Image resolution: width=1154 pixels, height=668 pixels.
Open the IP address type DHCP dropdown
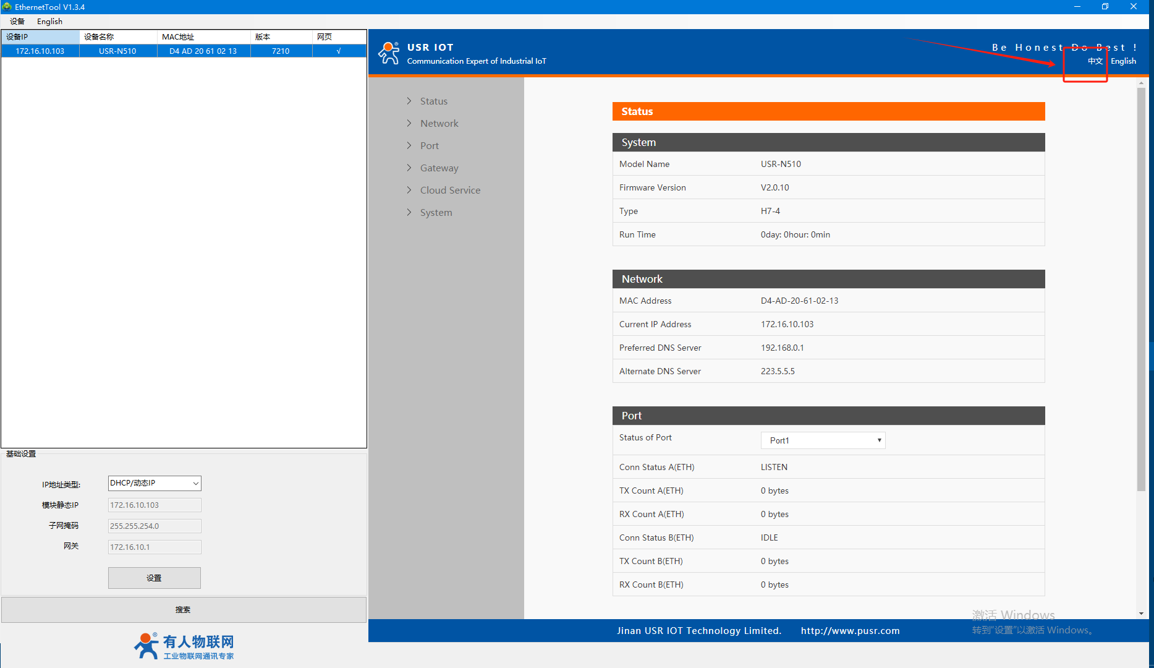click(x=155, y=483)
